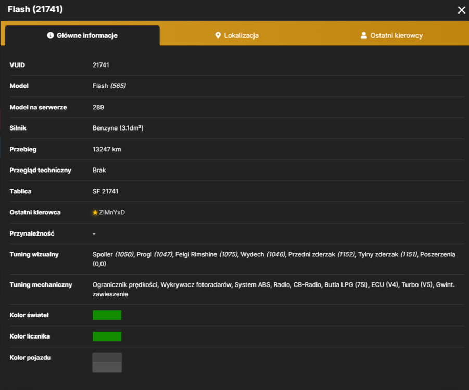Click Ogranicznik prędkości in mechanical tuning
The image size is (469, 390).
tap(125, 285)
